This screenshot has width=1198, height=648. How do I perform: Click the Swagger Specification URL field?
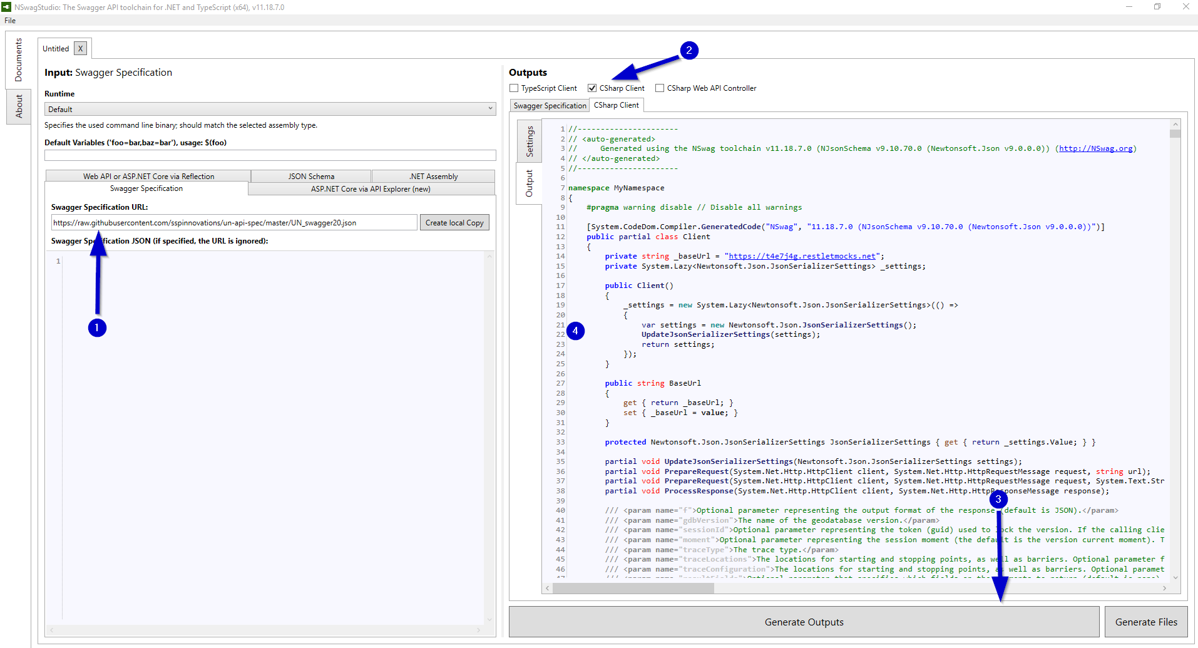[234, 223]
